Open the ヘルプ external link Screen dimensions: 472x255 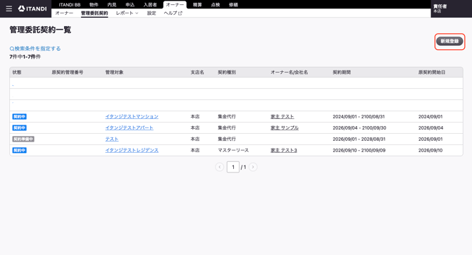coord(173,13)
